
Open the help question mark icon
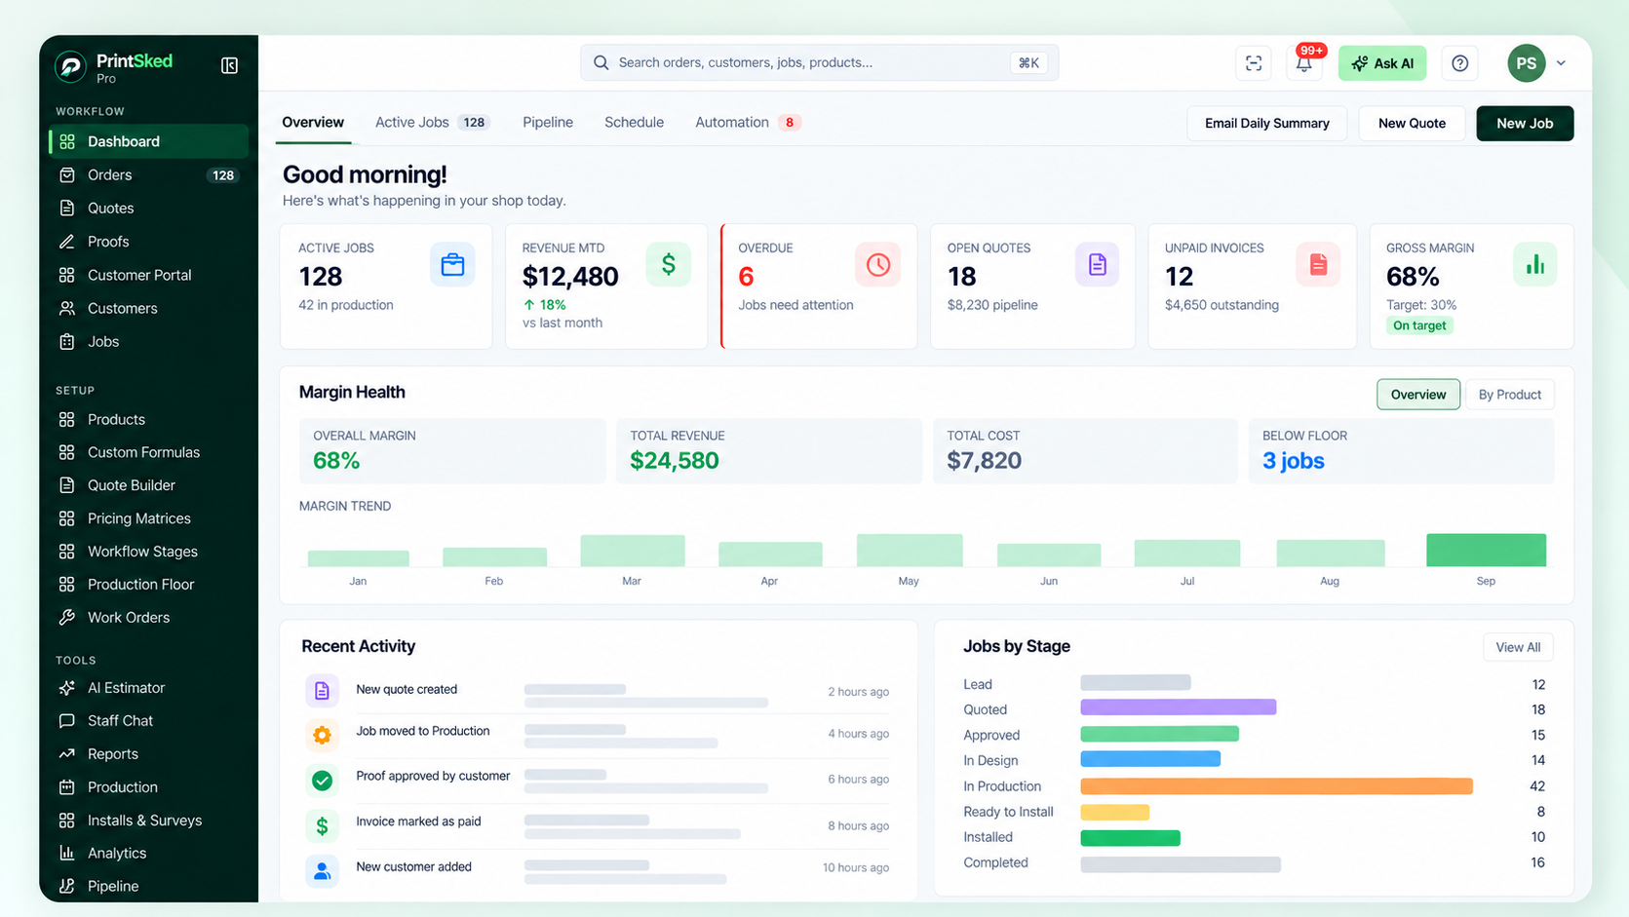[x=1459, y=63]
